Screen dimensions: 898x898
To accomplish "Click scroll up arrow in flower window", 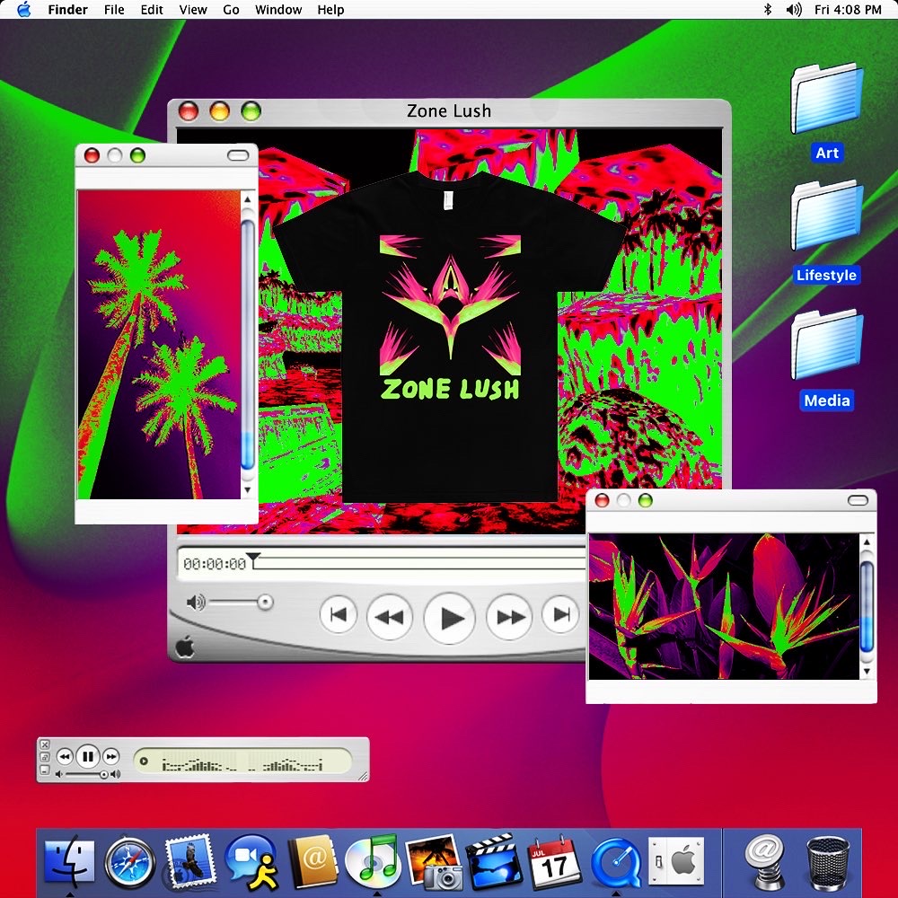I will click(x=867, y=541).
